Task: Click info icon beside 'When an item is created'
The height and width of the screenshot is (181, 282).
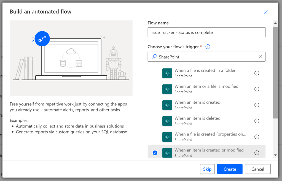Action: click(x=257, y=105)
